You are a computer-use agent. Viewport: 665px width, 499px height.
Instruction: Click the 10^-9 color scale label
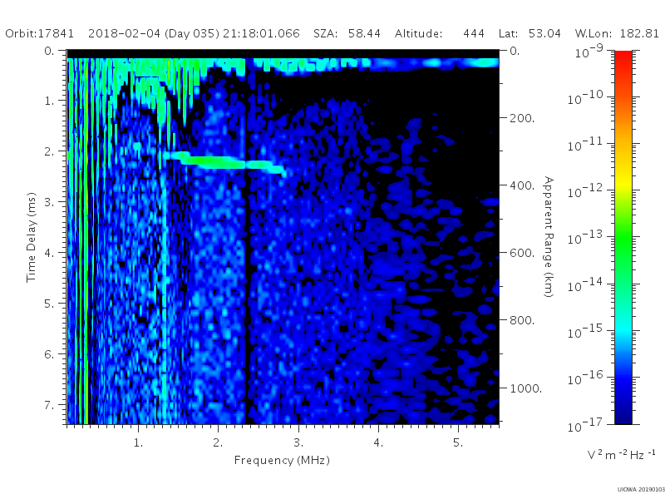pyautogui.click(x=589, y=52)
